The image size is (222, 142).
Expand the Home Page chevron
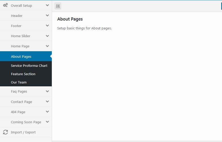[x=47, y=46]
